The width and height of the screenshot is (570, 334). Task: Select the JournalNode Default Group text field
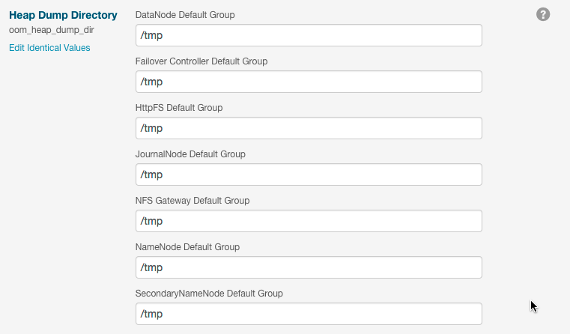pos(308,174)
